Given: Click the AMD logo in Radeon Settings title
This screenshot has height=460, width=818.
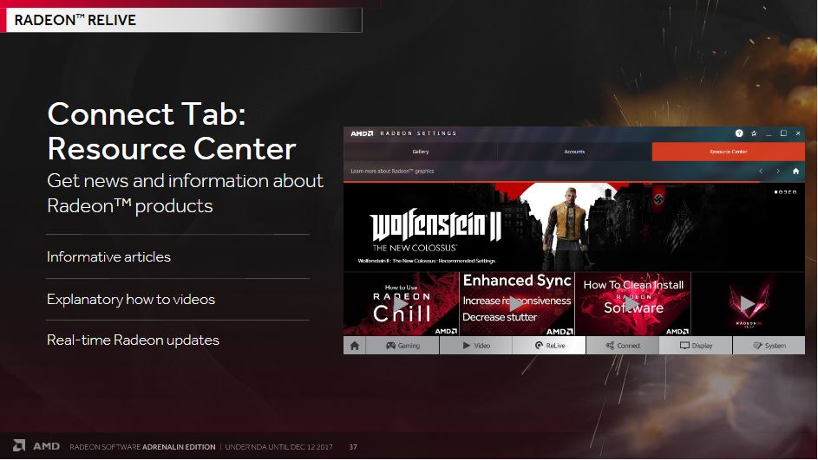Looking at the screenshot, I should [362, 133].
